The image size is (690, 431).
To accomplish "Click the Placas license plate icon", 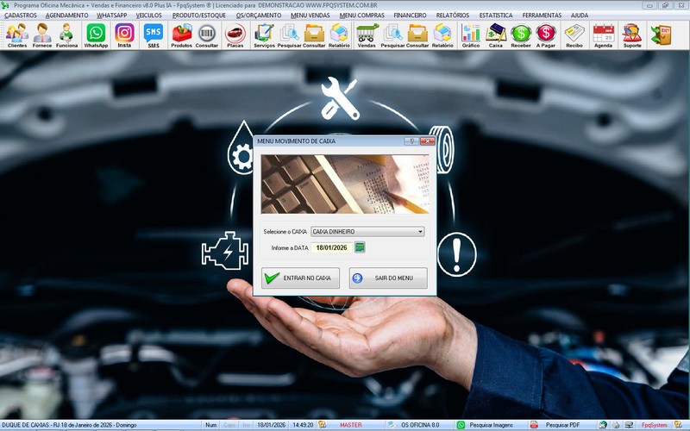I will pyautogui.click(x=235, y=34).
